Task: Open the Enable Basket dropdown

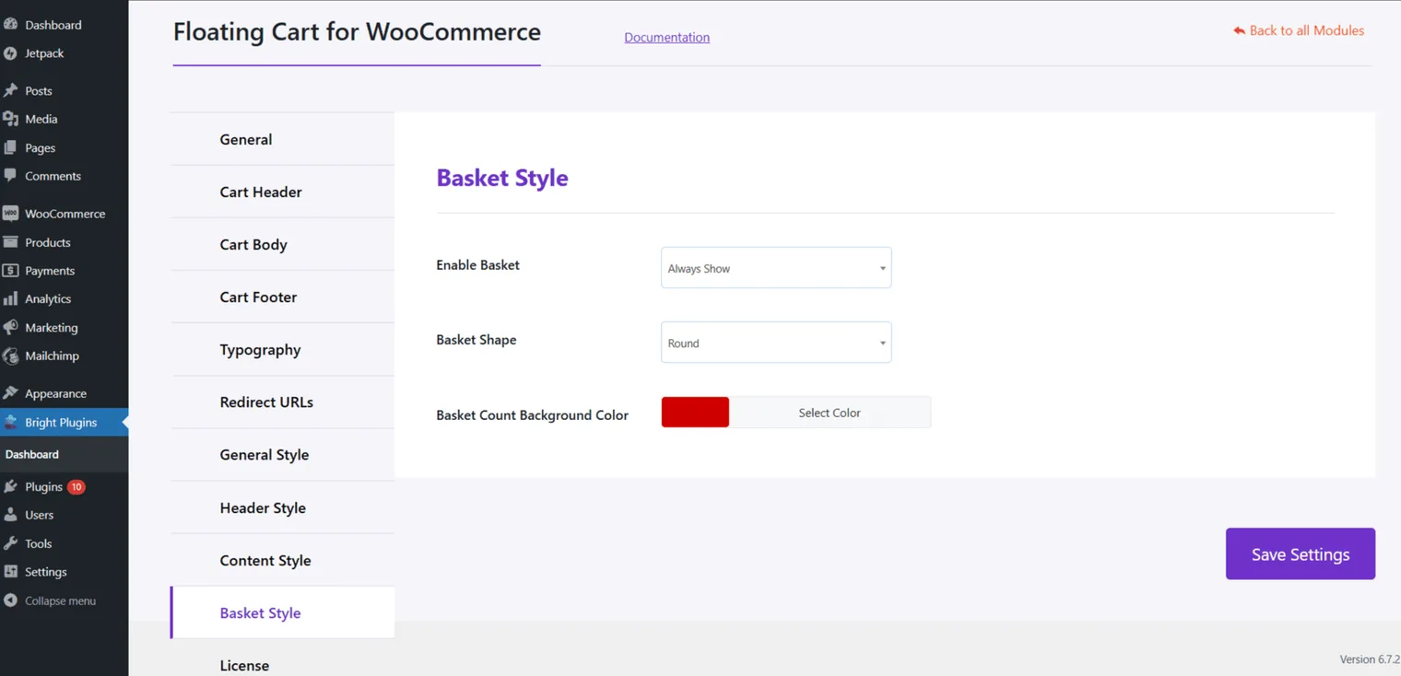Action: [x=776, y=268]
